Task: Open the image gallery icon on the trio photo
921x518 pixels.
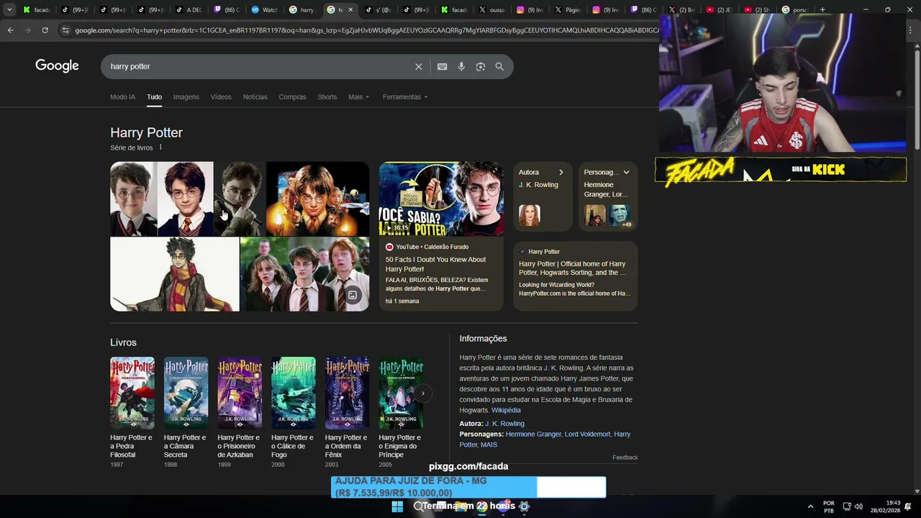Action: [x=353, y=295]
